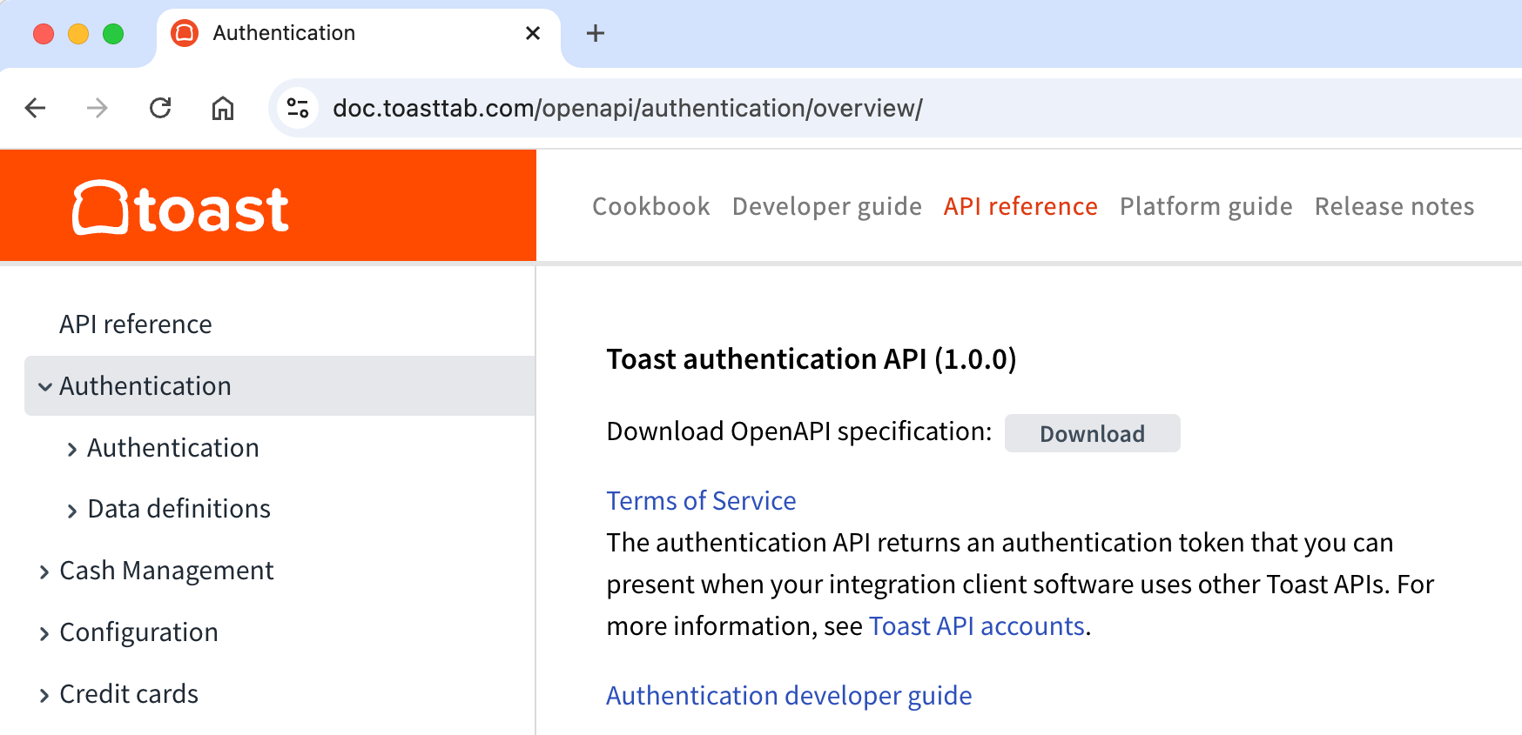Viewport: 1522px width, 735px height.
Task: Open Configuration in the sidebar
Action: click(x=138, y=632)
